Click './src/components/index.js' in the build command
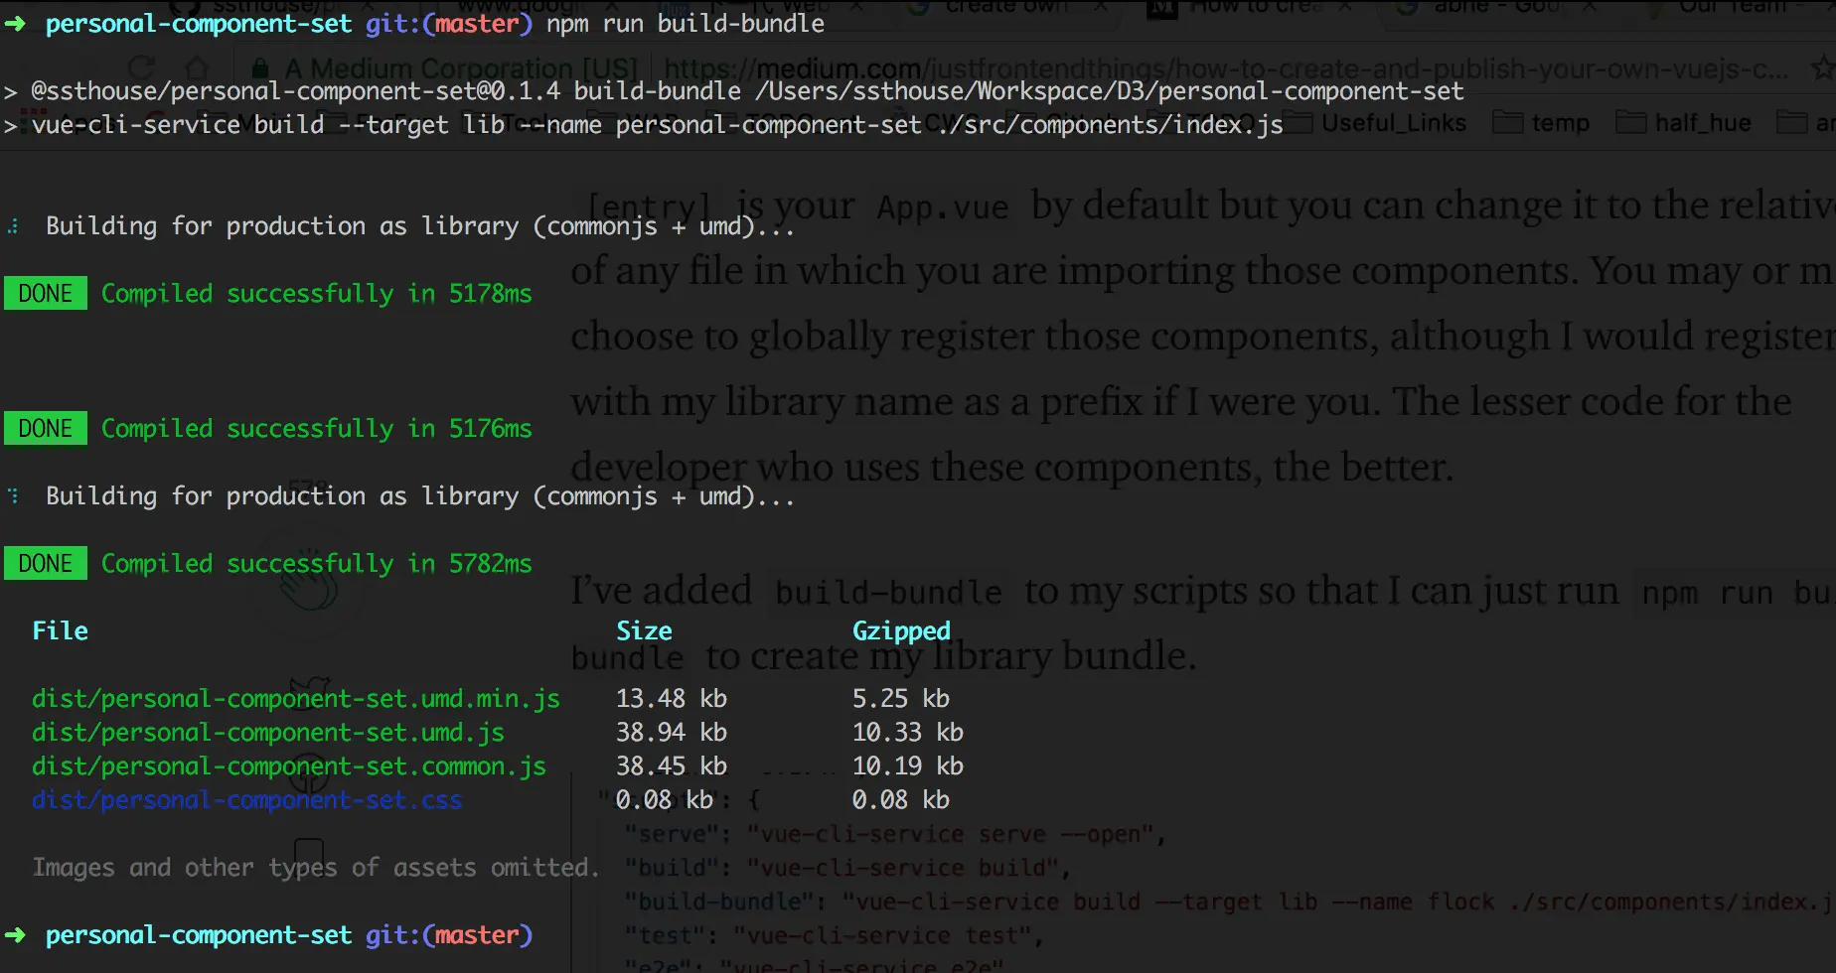Screen dimensions: 1836x973 coord(1110,125)
